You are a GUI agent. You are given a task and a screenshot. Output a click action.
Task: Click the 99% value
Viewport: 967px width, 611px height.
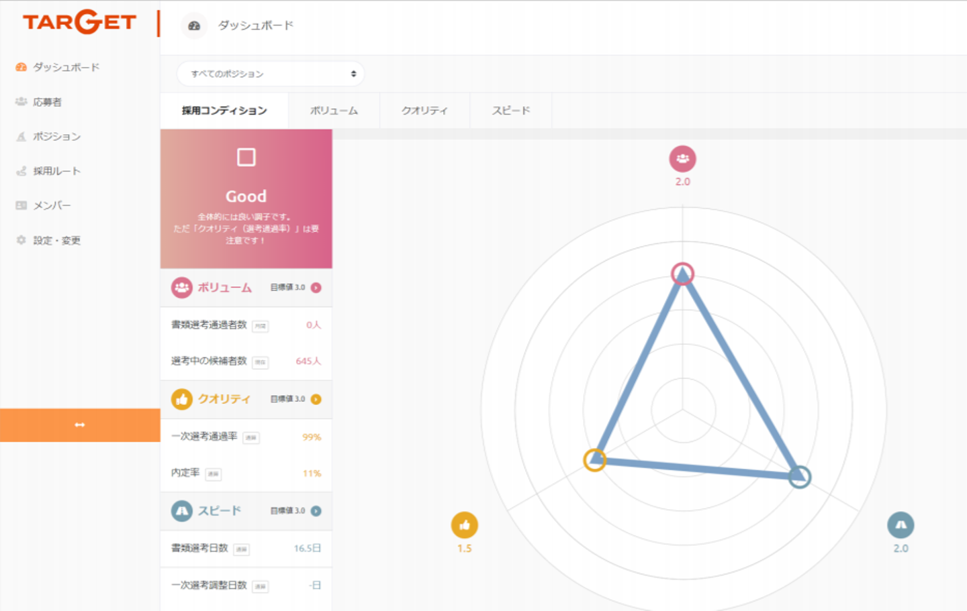[x=312, y=437]
